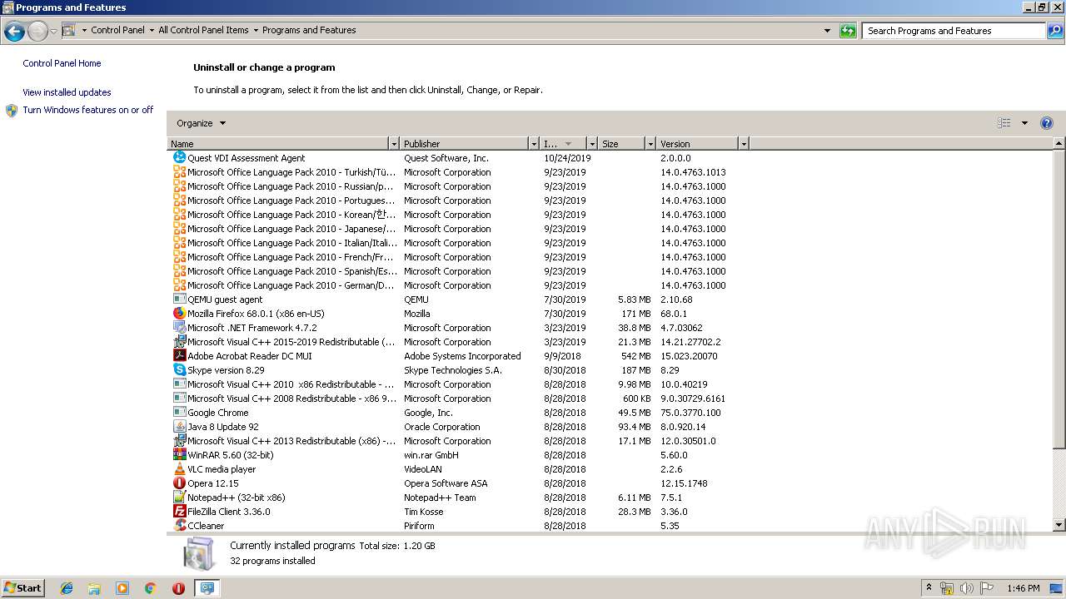Select the Notepad++ program icon

tap(179, 497)
